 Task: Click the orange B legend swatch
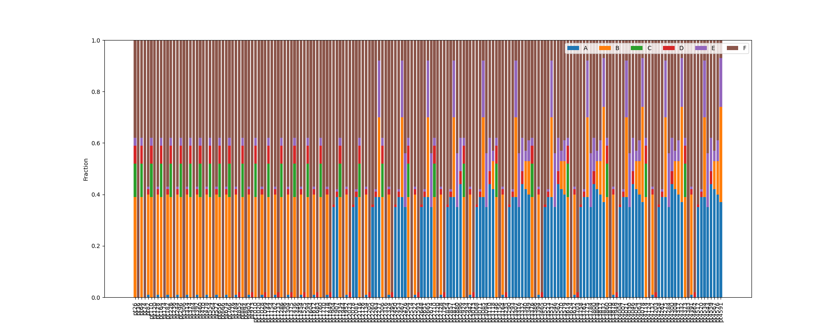coord(605,48)
